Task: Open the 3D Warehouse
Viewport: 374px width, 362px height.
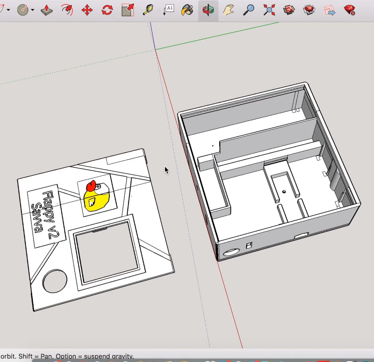Action: click(x=289, y=10)
